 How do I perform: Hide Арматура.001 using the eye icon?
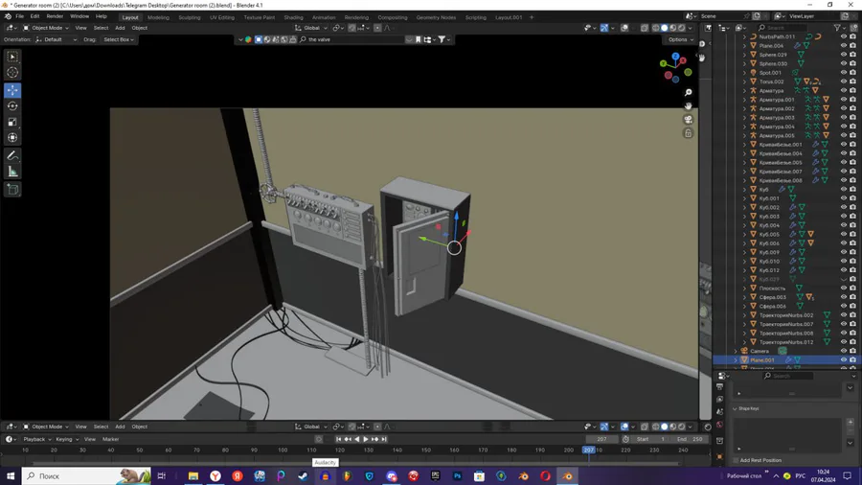[843, 100]
